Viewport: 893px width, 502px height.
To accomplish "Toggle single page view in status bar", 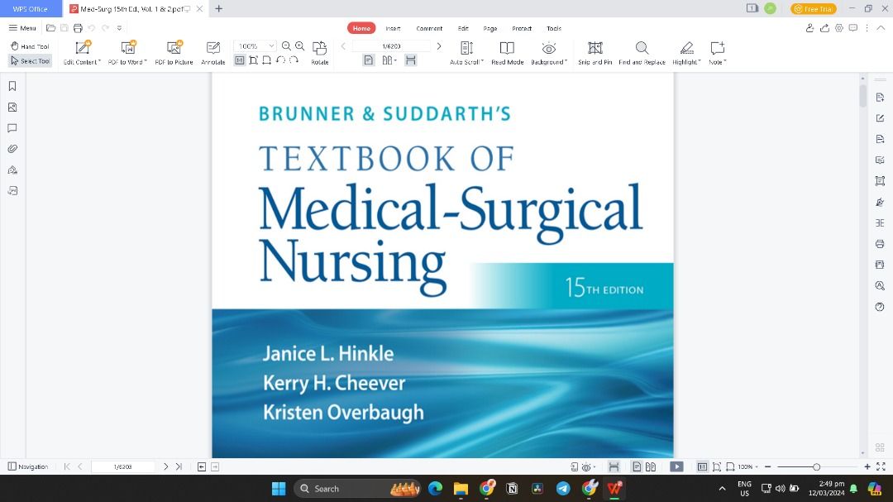I will pos(637,466).
